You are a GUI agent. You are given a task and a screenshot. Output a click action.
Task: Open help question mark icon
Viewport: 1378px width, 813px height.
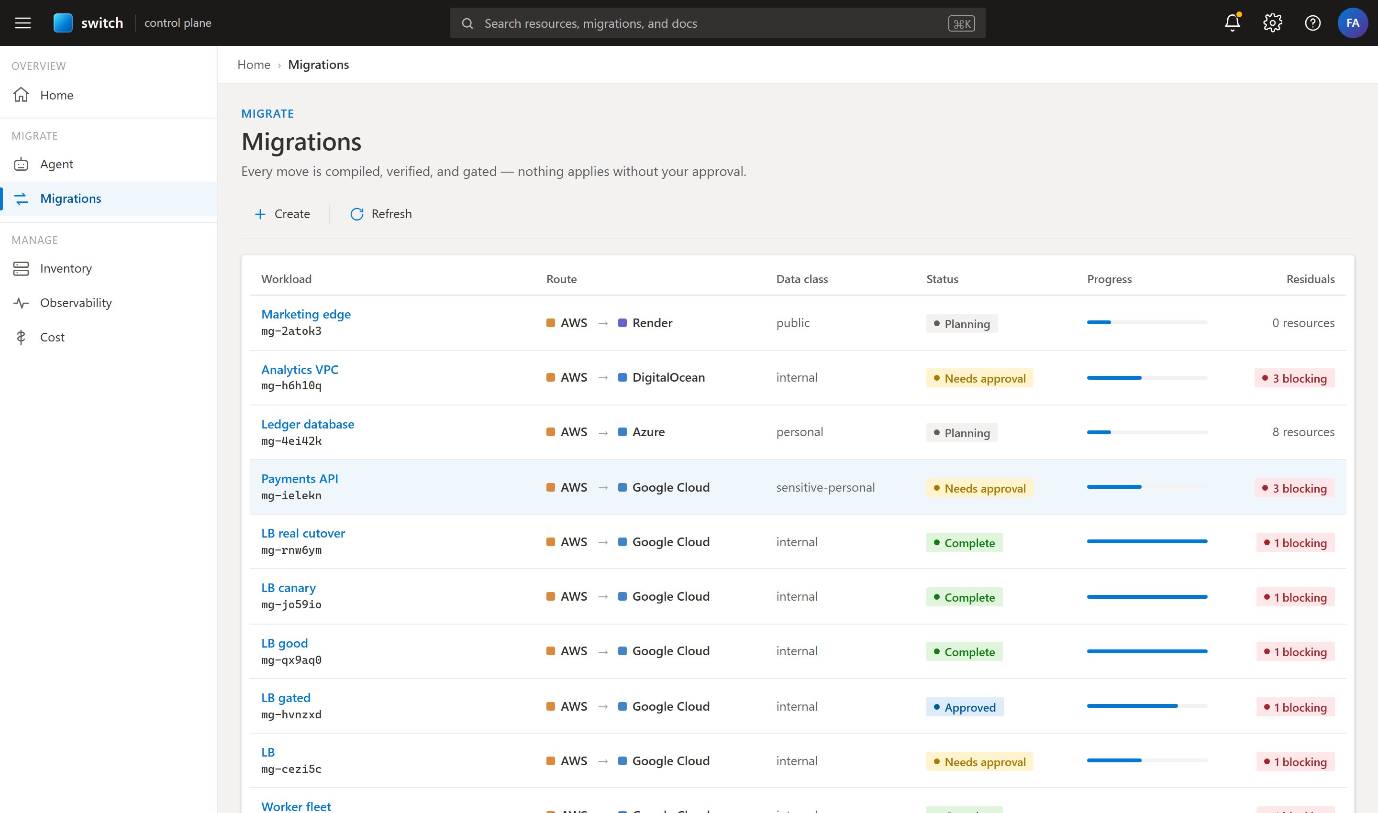click(x=1312, y=23)
